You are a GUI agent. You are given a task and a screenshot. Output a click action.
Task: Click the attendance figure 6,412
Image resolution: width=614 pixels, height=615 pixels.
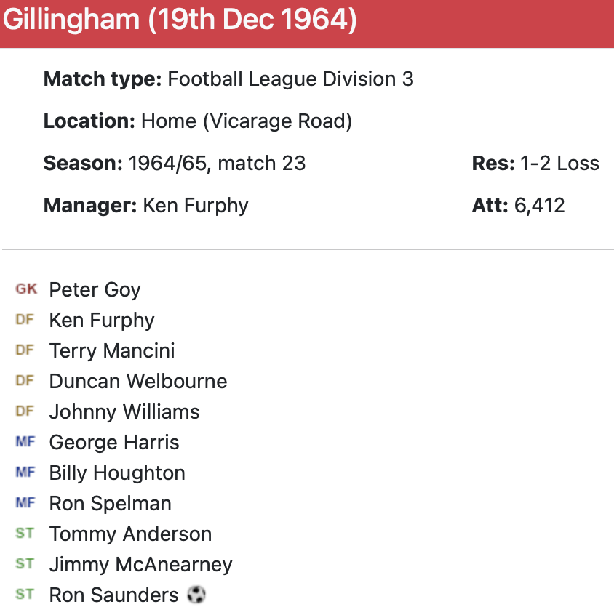(x=539, y=205)
